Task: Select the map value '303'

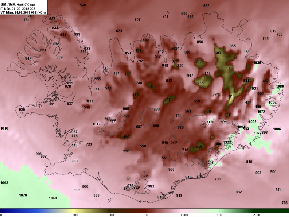Action: [218, 53]
